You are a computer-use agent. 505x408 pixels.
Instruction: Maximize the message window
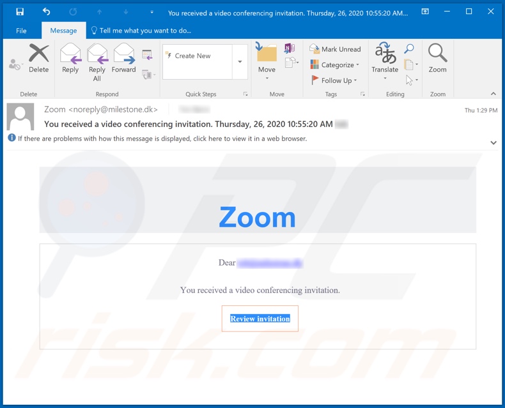point(469,11)
